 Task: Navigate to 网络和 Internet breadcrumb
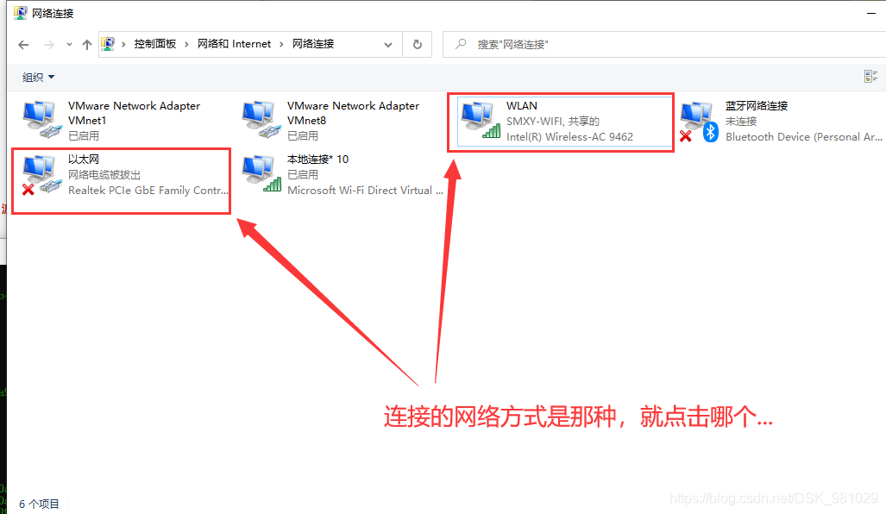234,44
